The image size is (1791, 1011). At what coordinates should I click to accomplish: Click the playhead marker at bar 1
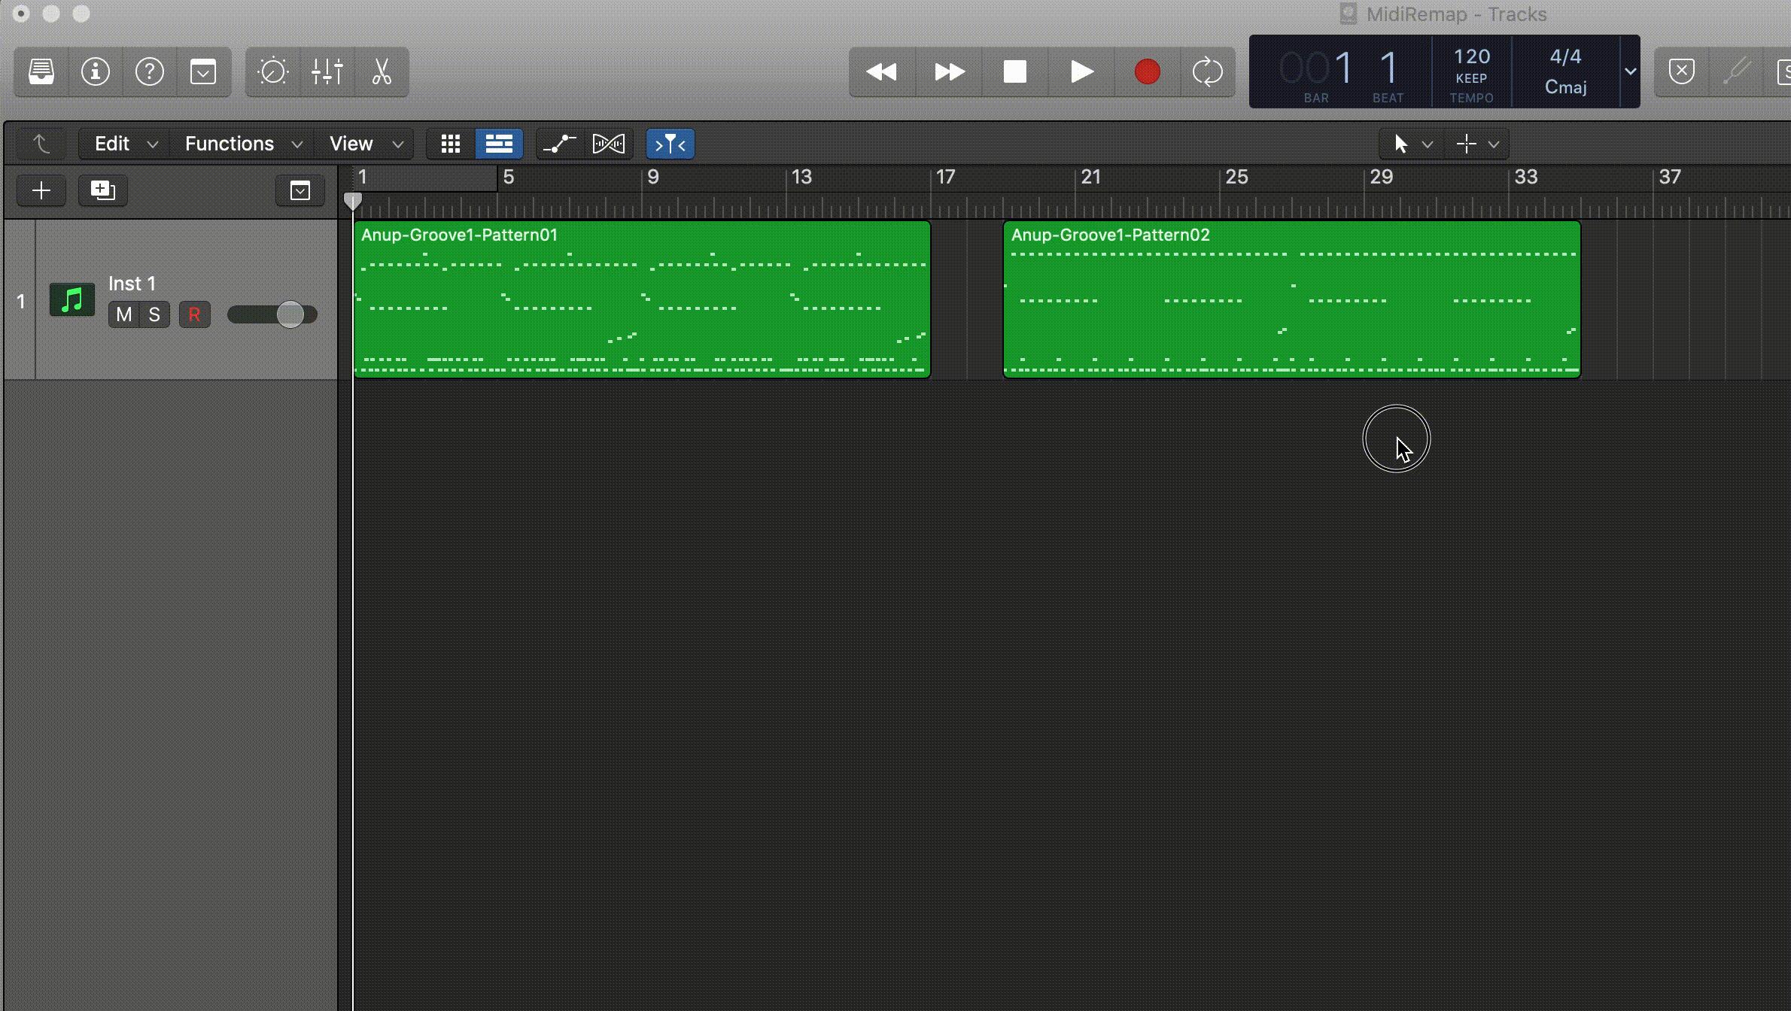tap(352, 202)
